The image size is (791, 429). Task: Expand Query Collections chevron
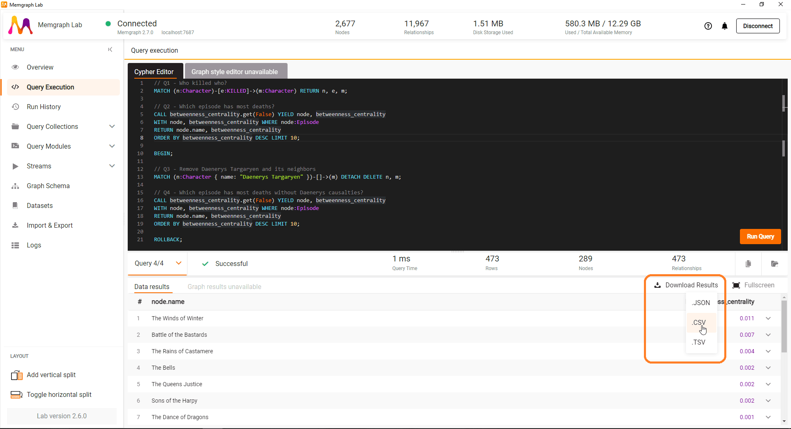[112, 126]
